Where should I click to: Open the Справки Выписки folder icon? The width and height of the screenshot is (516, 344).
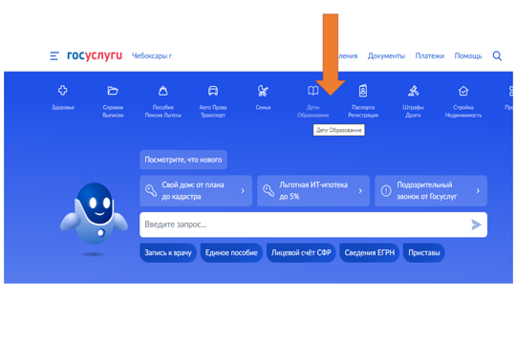pos(113,90)
